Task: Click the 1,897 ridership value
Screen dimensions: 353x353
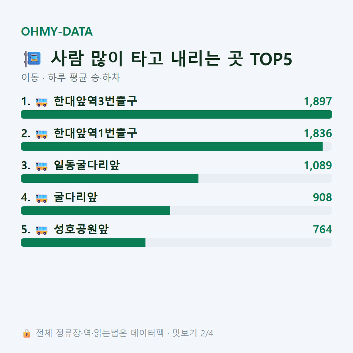Action: click(x=318, y=101)
